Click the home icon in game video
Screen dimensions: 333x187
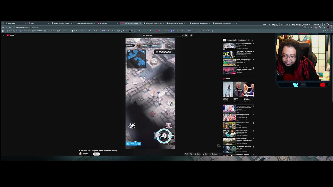point(139,144)
